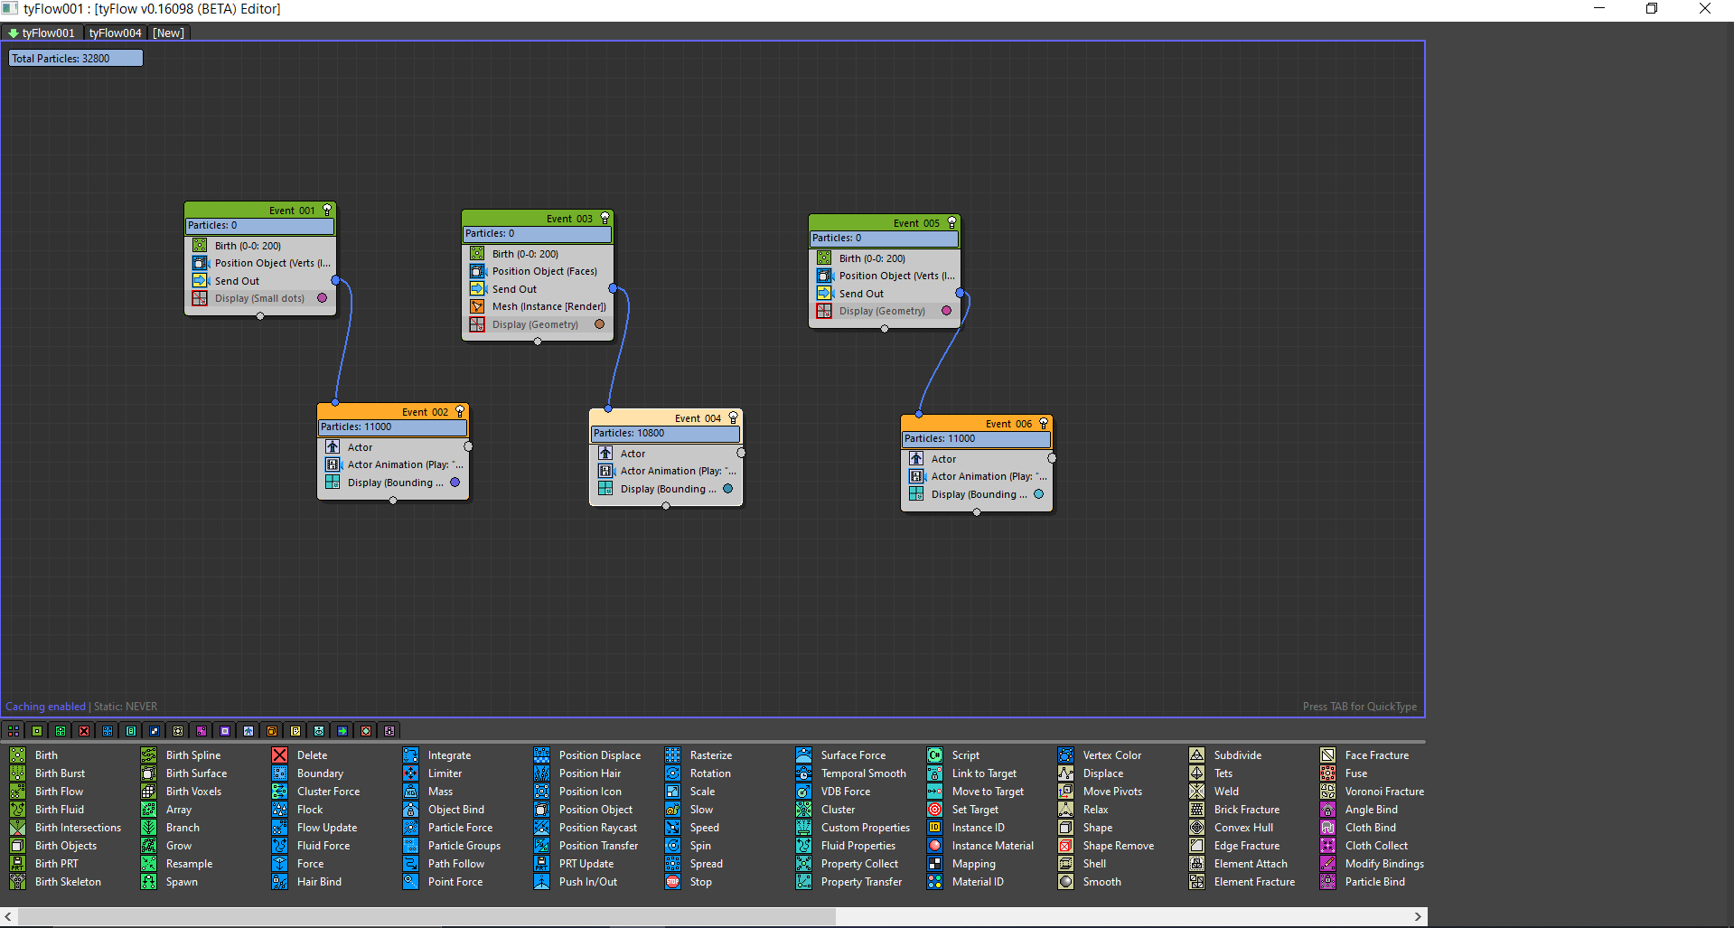Click the Send Out connector on Event 003
Image resolution: width=1734 pixels, height=928 pixels.
pyautogui.click(x=613, y=289)
